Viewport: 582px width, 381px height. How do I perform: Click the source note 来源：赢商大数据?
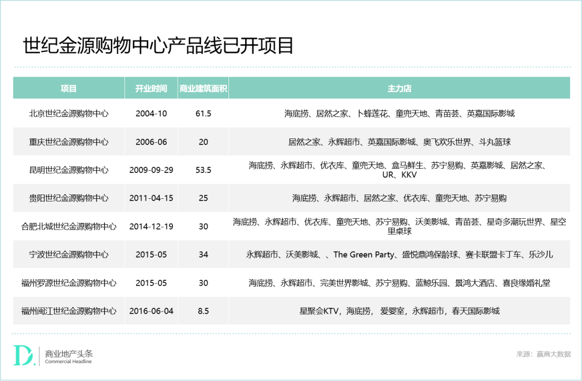543,354
